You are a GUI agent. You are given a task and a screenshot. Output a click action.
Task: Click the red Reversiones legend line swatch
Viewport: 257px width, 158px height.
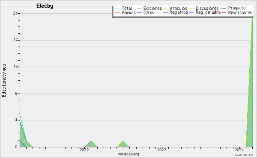pyautogui.click(x=224, y=12)
